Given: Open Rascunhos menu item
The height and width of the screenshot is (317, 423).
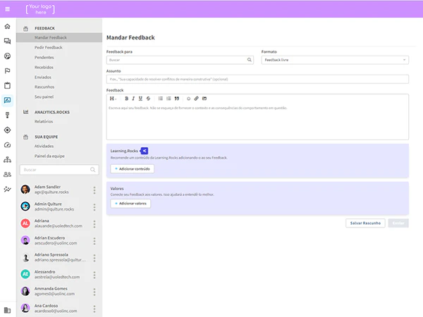Looking at the screenshot, I should point(44,87).
